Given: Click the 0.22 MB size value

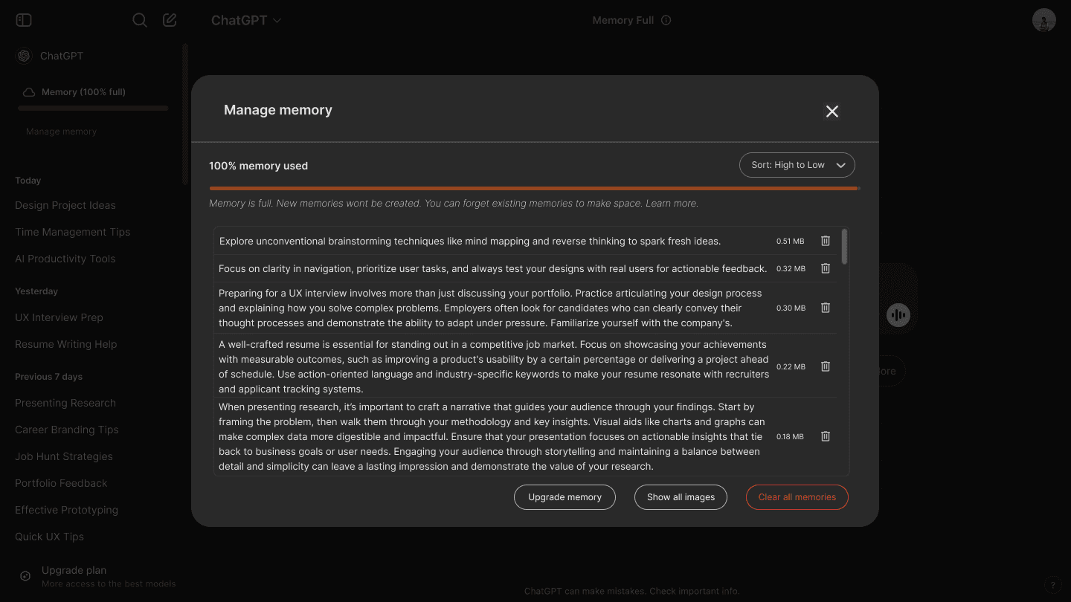Looking at the screenshot, I should 791,367.
